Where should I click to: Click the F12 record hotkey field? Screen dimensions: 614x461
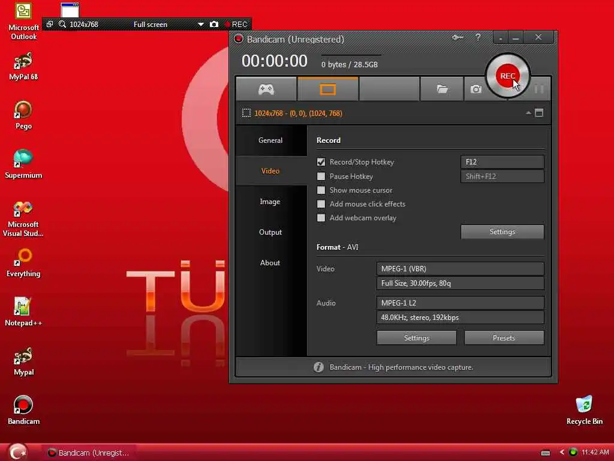tap(502, 162)
